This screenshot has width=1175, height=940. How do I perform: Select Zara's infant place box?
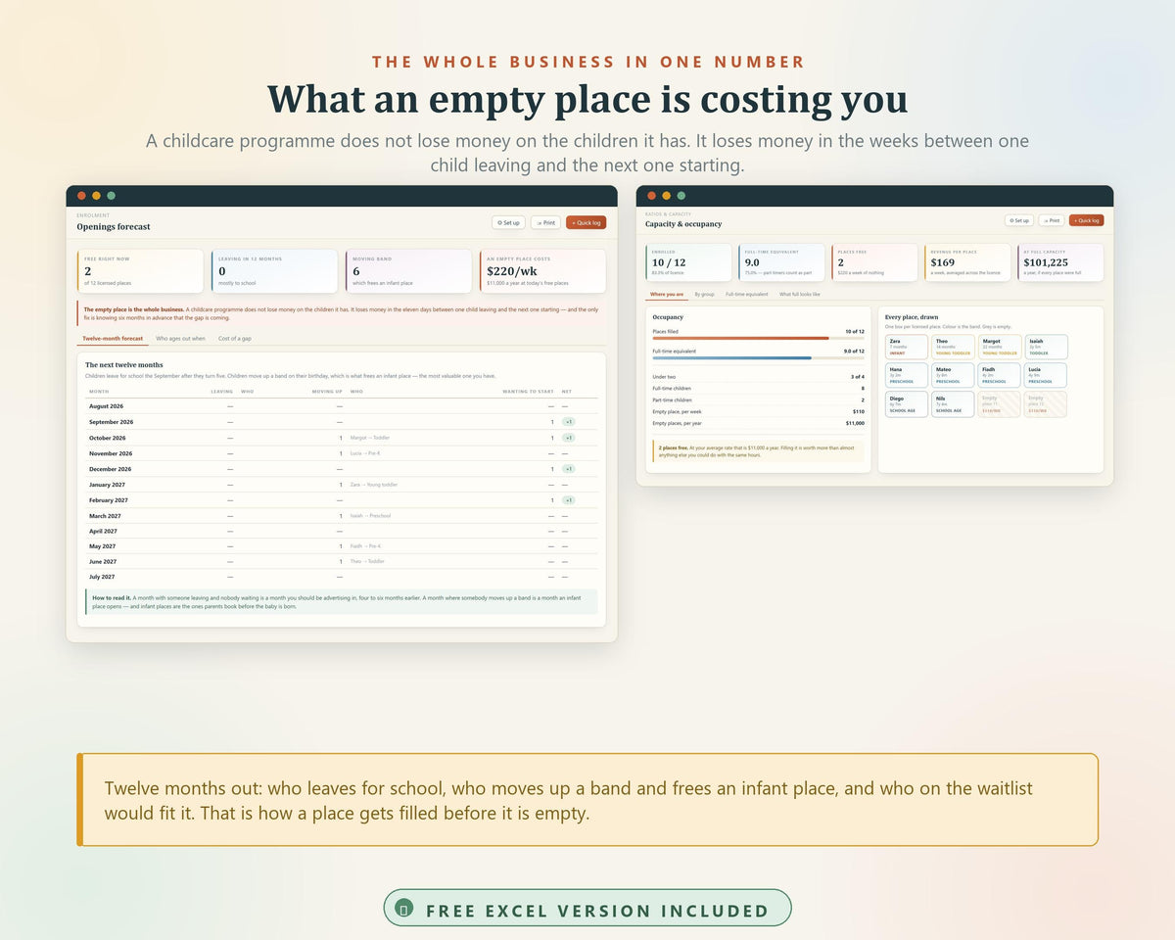(x=905, y=347)
